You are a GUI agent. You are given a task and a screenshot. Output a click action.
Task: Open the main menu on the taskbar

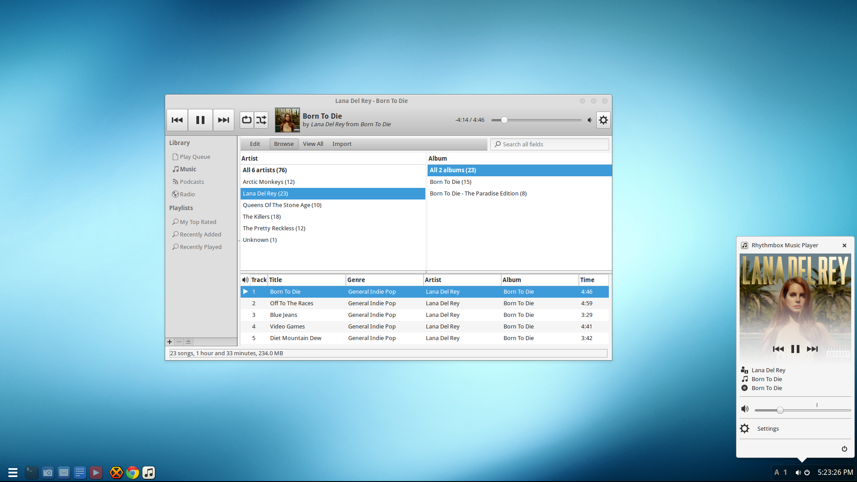pyautogui.click(x=13, y=473)
